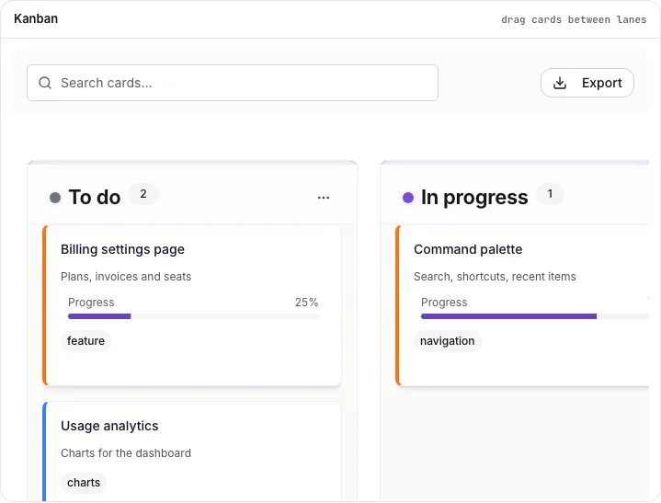This screenshot has width=661, height=503.
Task: Click the 25% progress value
Action: click(306, 303)
